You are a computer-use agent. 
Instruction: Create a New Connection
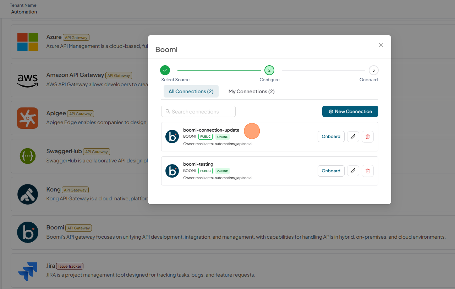tap(350, 111)
